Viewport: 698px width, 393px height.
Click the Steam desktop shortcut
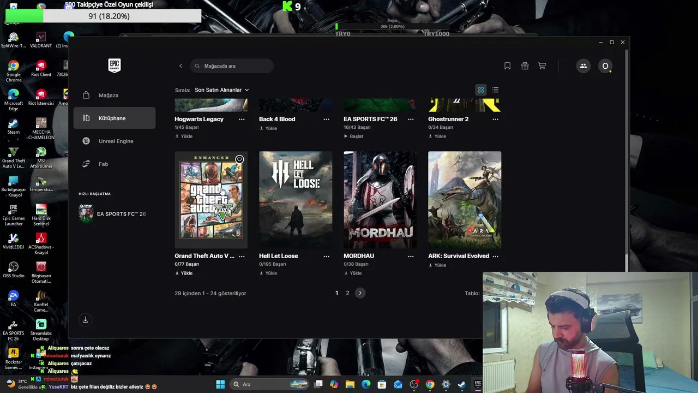14,127
